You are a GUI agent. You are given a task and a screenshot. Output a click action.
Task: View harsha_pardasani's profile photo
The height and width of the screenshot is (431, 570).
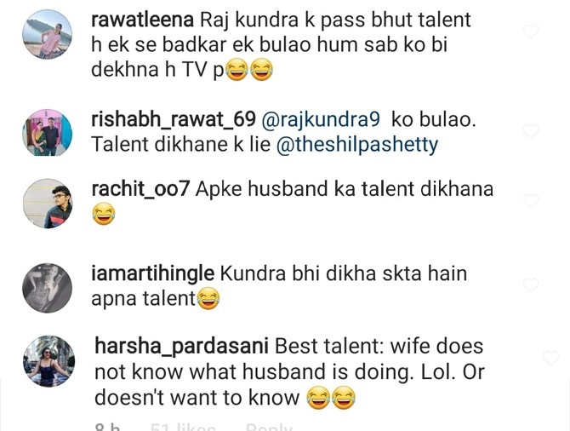[49, 361]
